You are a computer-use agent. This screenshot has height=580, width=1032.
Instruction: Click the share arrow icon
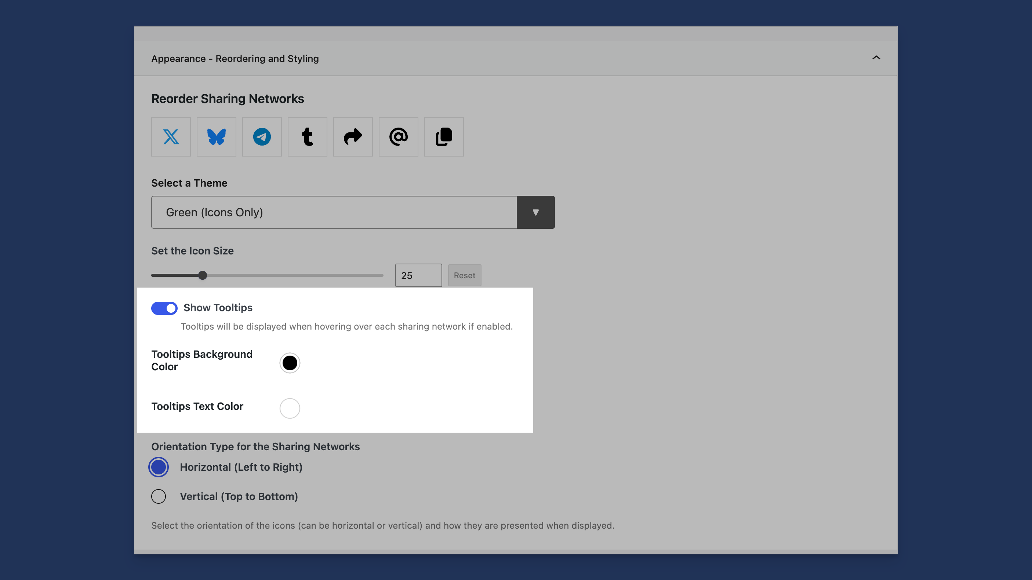353,137
